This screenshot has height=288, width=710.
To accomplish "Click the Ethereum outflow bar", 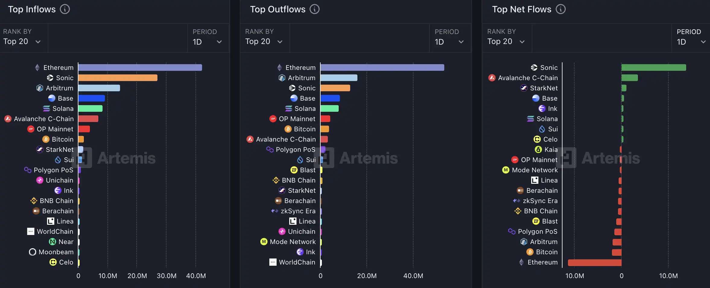I will point(382,67).
